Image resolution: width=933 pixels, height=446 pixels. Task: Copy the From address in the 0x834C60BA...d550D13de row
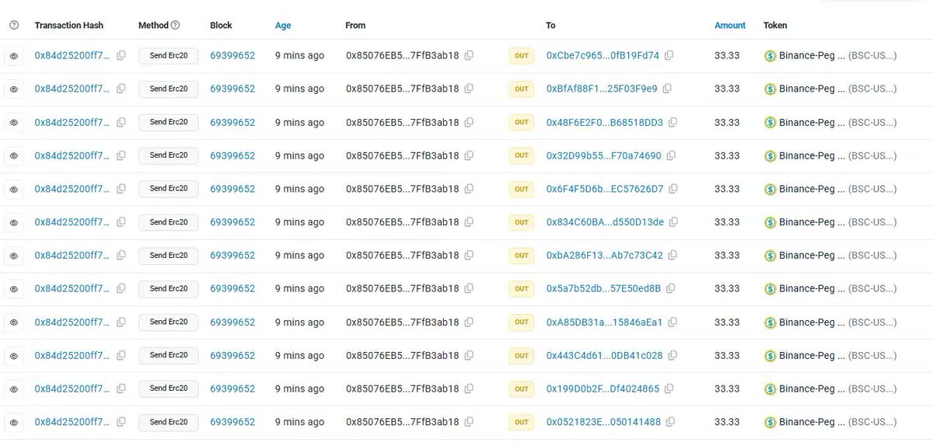point(469,222)
